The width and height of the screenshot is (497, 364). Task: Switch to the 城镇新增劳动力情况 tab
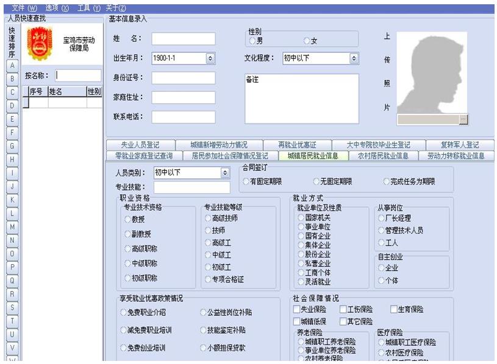219,145
